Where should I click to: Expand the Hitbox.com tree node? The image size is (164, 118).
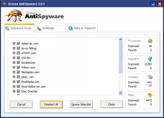coord(14,67)
